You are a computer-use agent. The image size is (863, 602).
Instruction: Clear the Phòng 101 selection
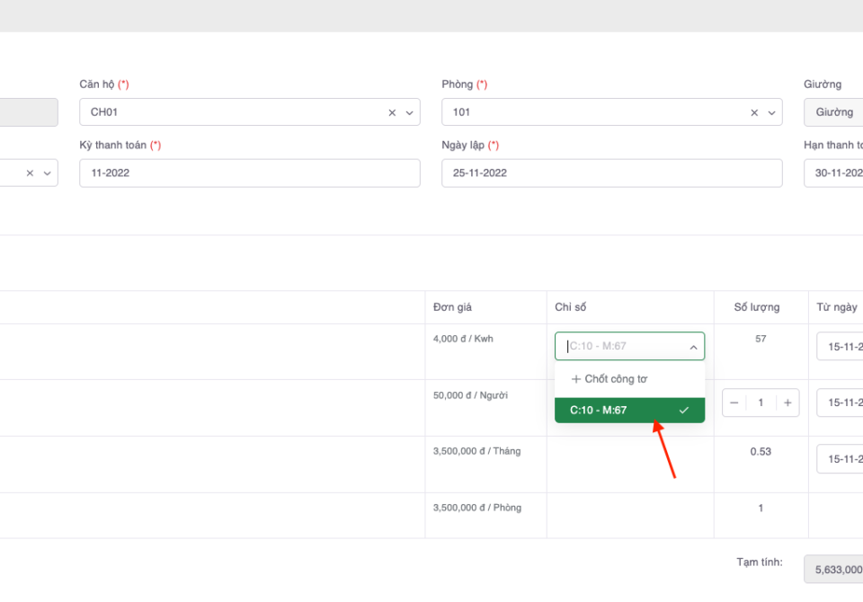coord(754,113)
